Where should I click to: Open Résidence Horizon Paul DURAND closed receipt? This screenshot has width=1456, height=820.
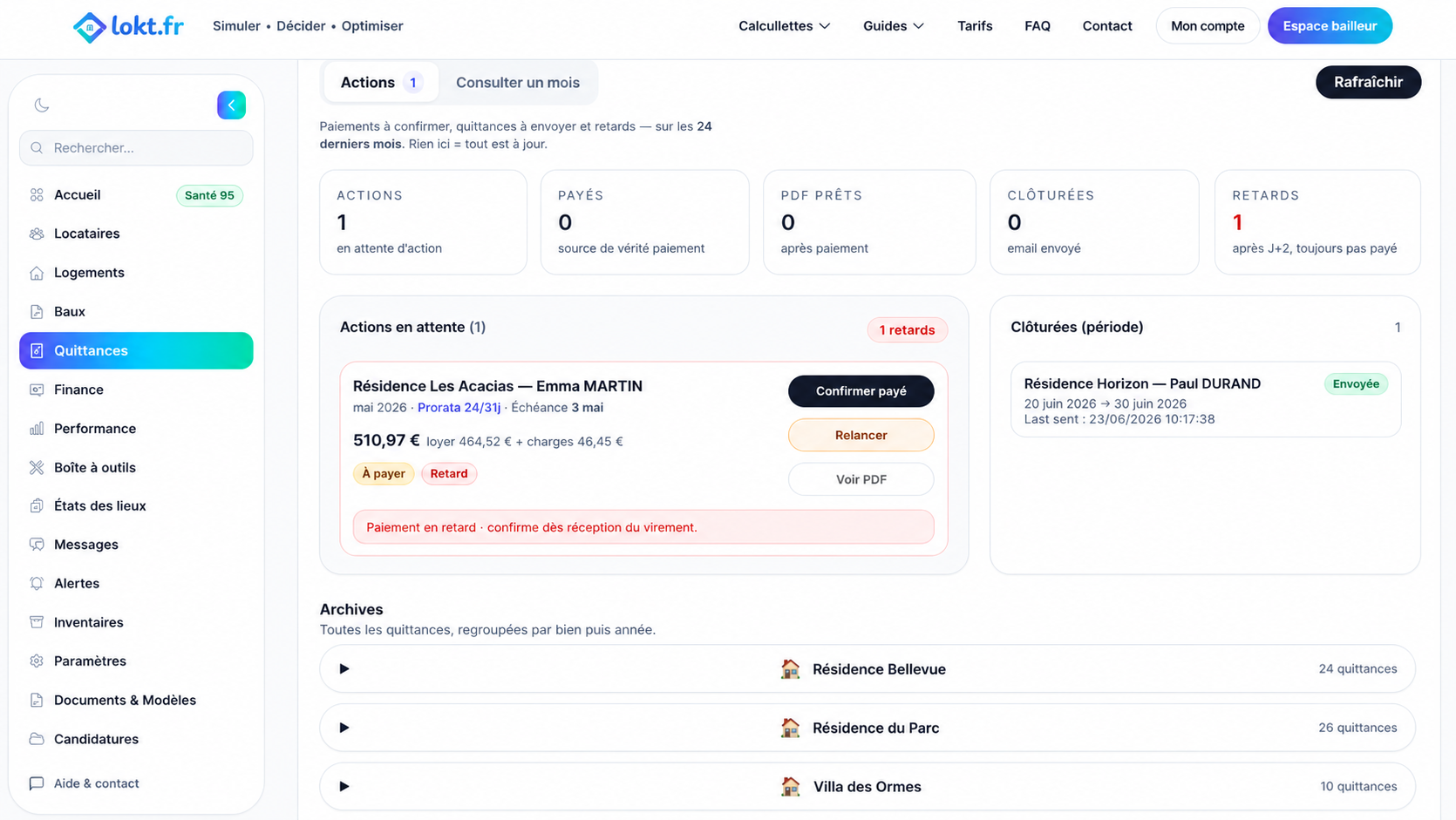pos(1206,400)
